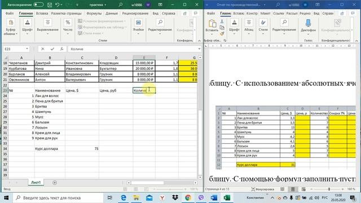Open the Insert Function fx button

pyautogui.click(x=61, y=49)
